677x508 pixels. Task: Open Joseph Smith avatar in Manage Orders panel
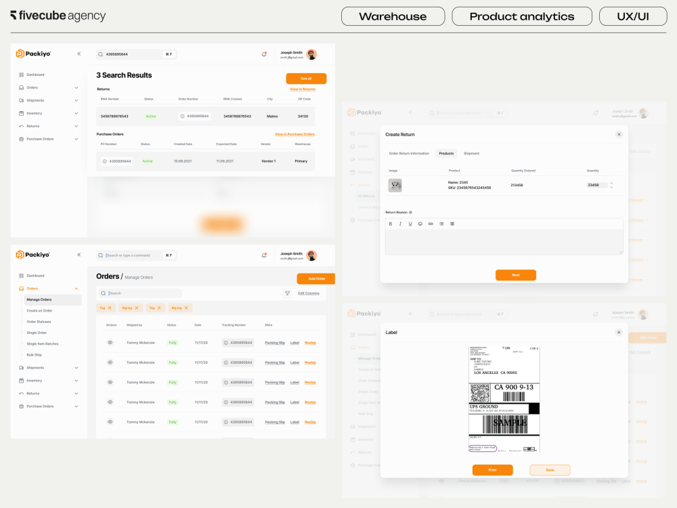click(311, 256)
